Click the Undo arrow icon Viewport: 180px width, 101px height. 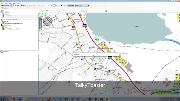click(46, 6)
